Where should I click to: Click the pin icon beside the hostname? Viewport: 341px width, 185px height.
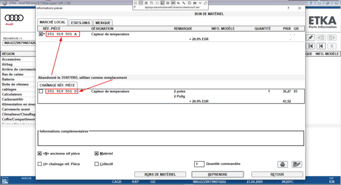[135, 7]
